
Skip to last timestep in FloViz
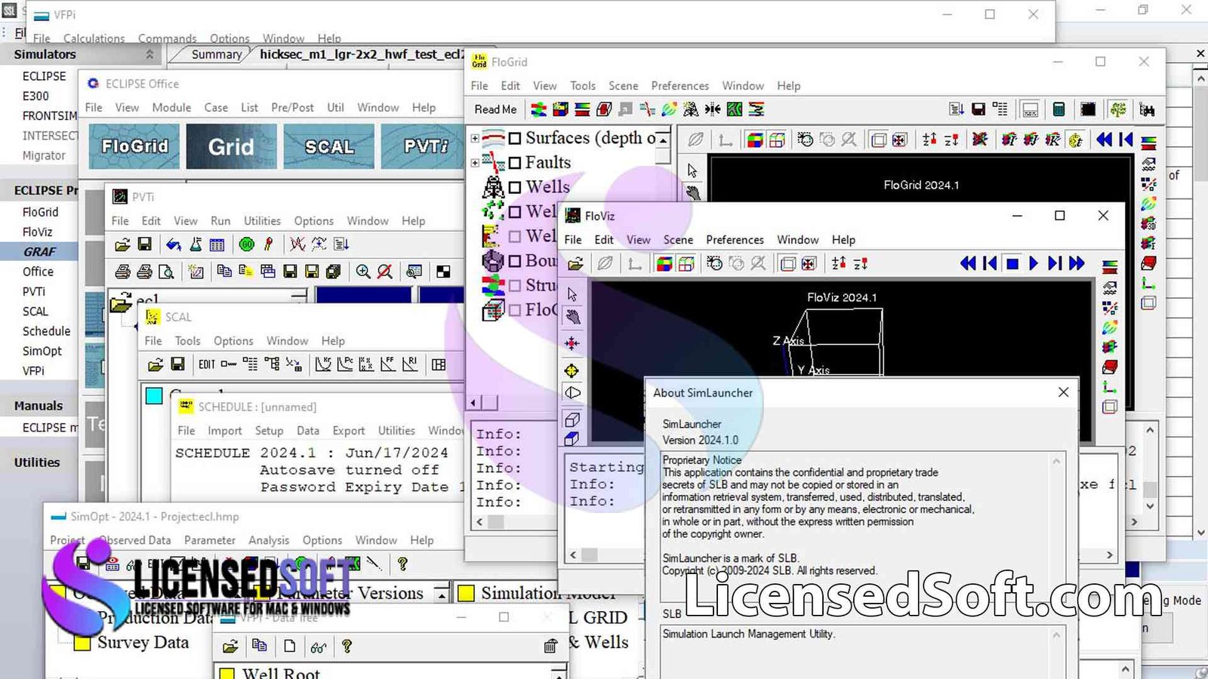point(1077,263)
